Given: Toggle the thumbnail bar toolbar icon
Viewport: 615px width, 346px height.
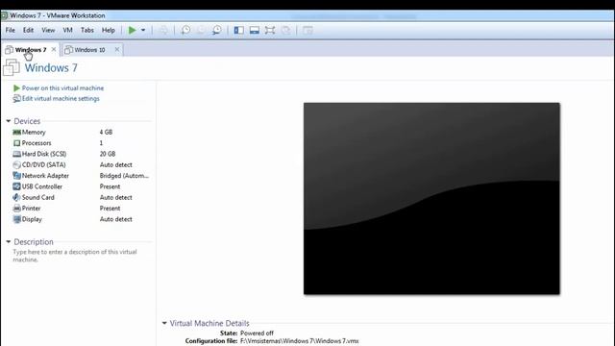Looking at the screenshot, I should (254, 30).
